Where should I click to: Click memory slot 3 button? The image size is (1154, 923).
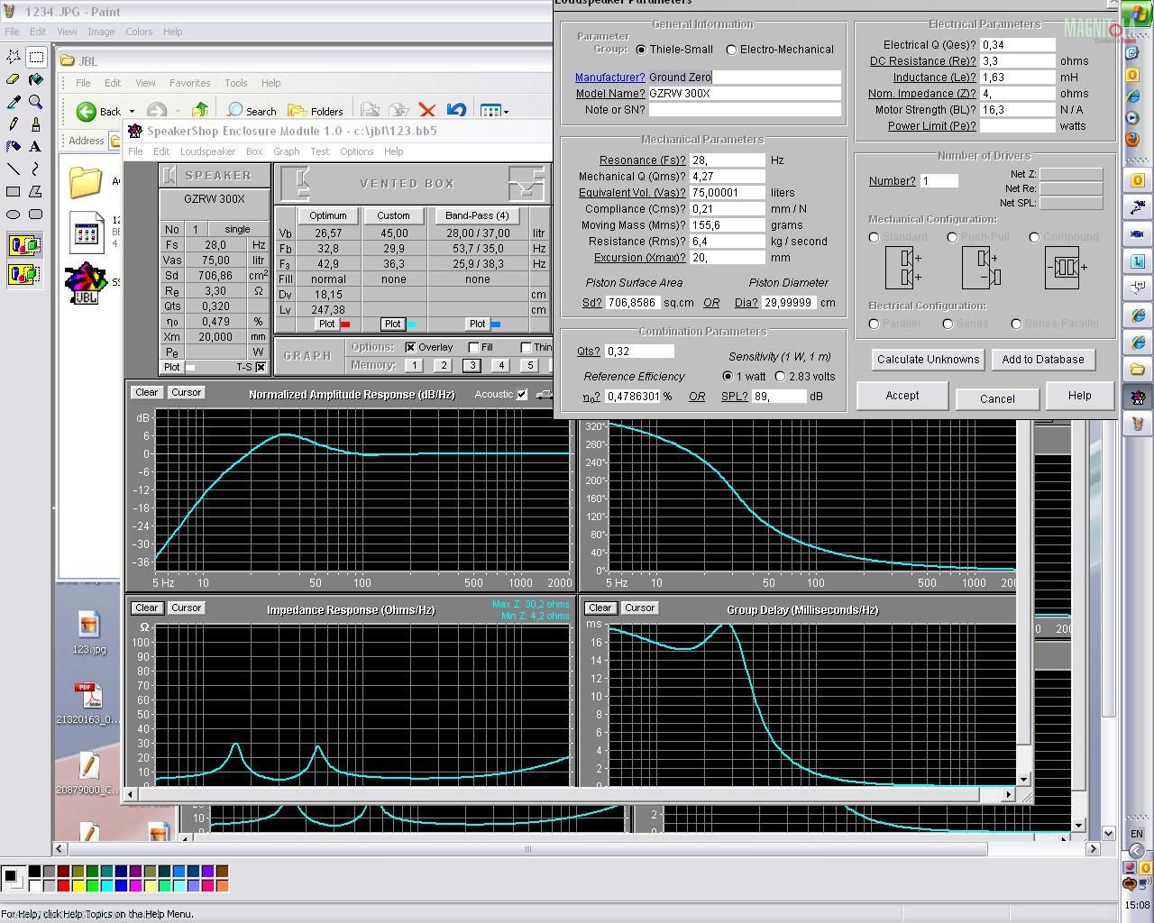(472, 365)
